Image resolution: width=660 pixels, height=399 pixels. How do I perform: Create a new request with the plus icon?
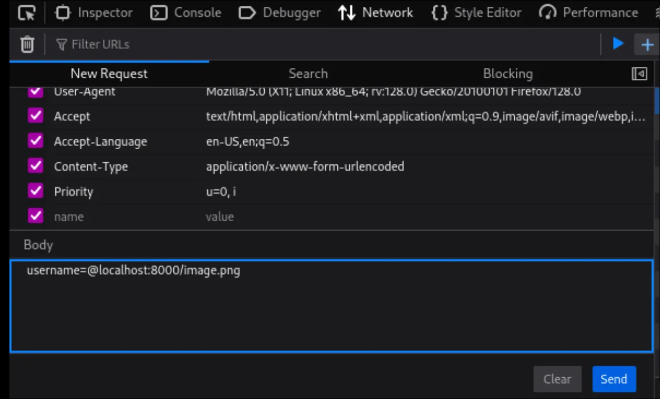point(647,44)
